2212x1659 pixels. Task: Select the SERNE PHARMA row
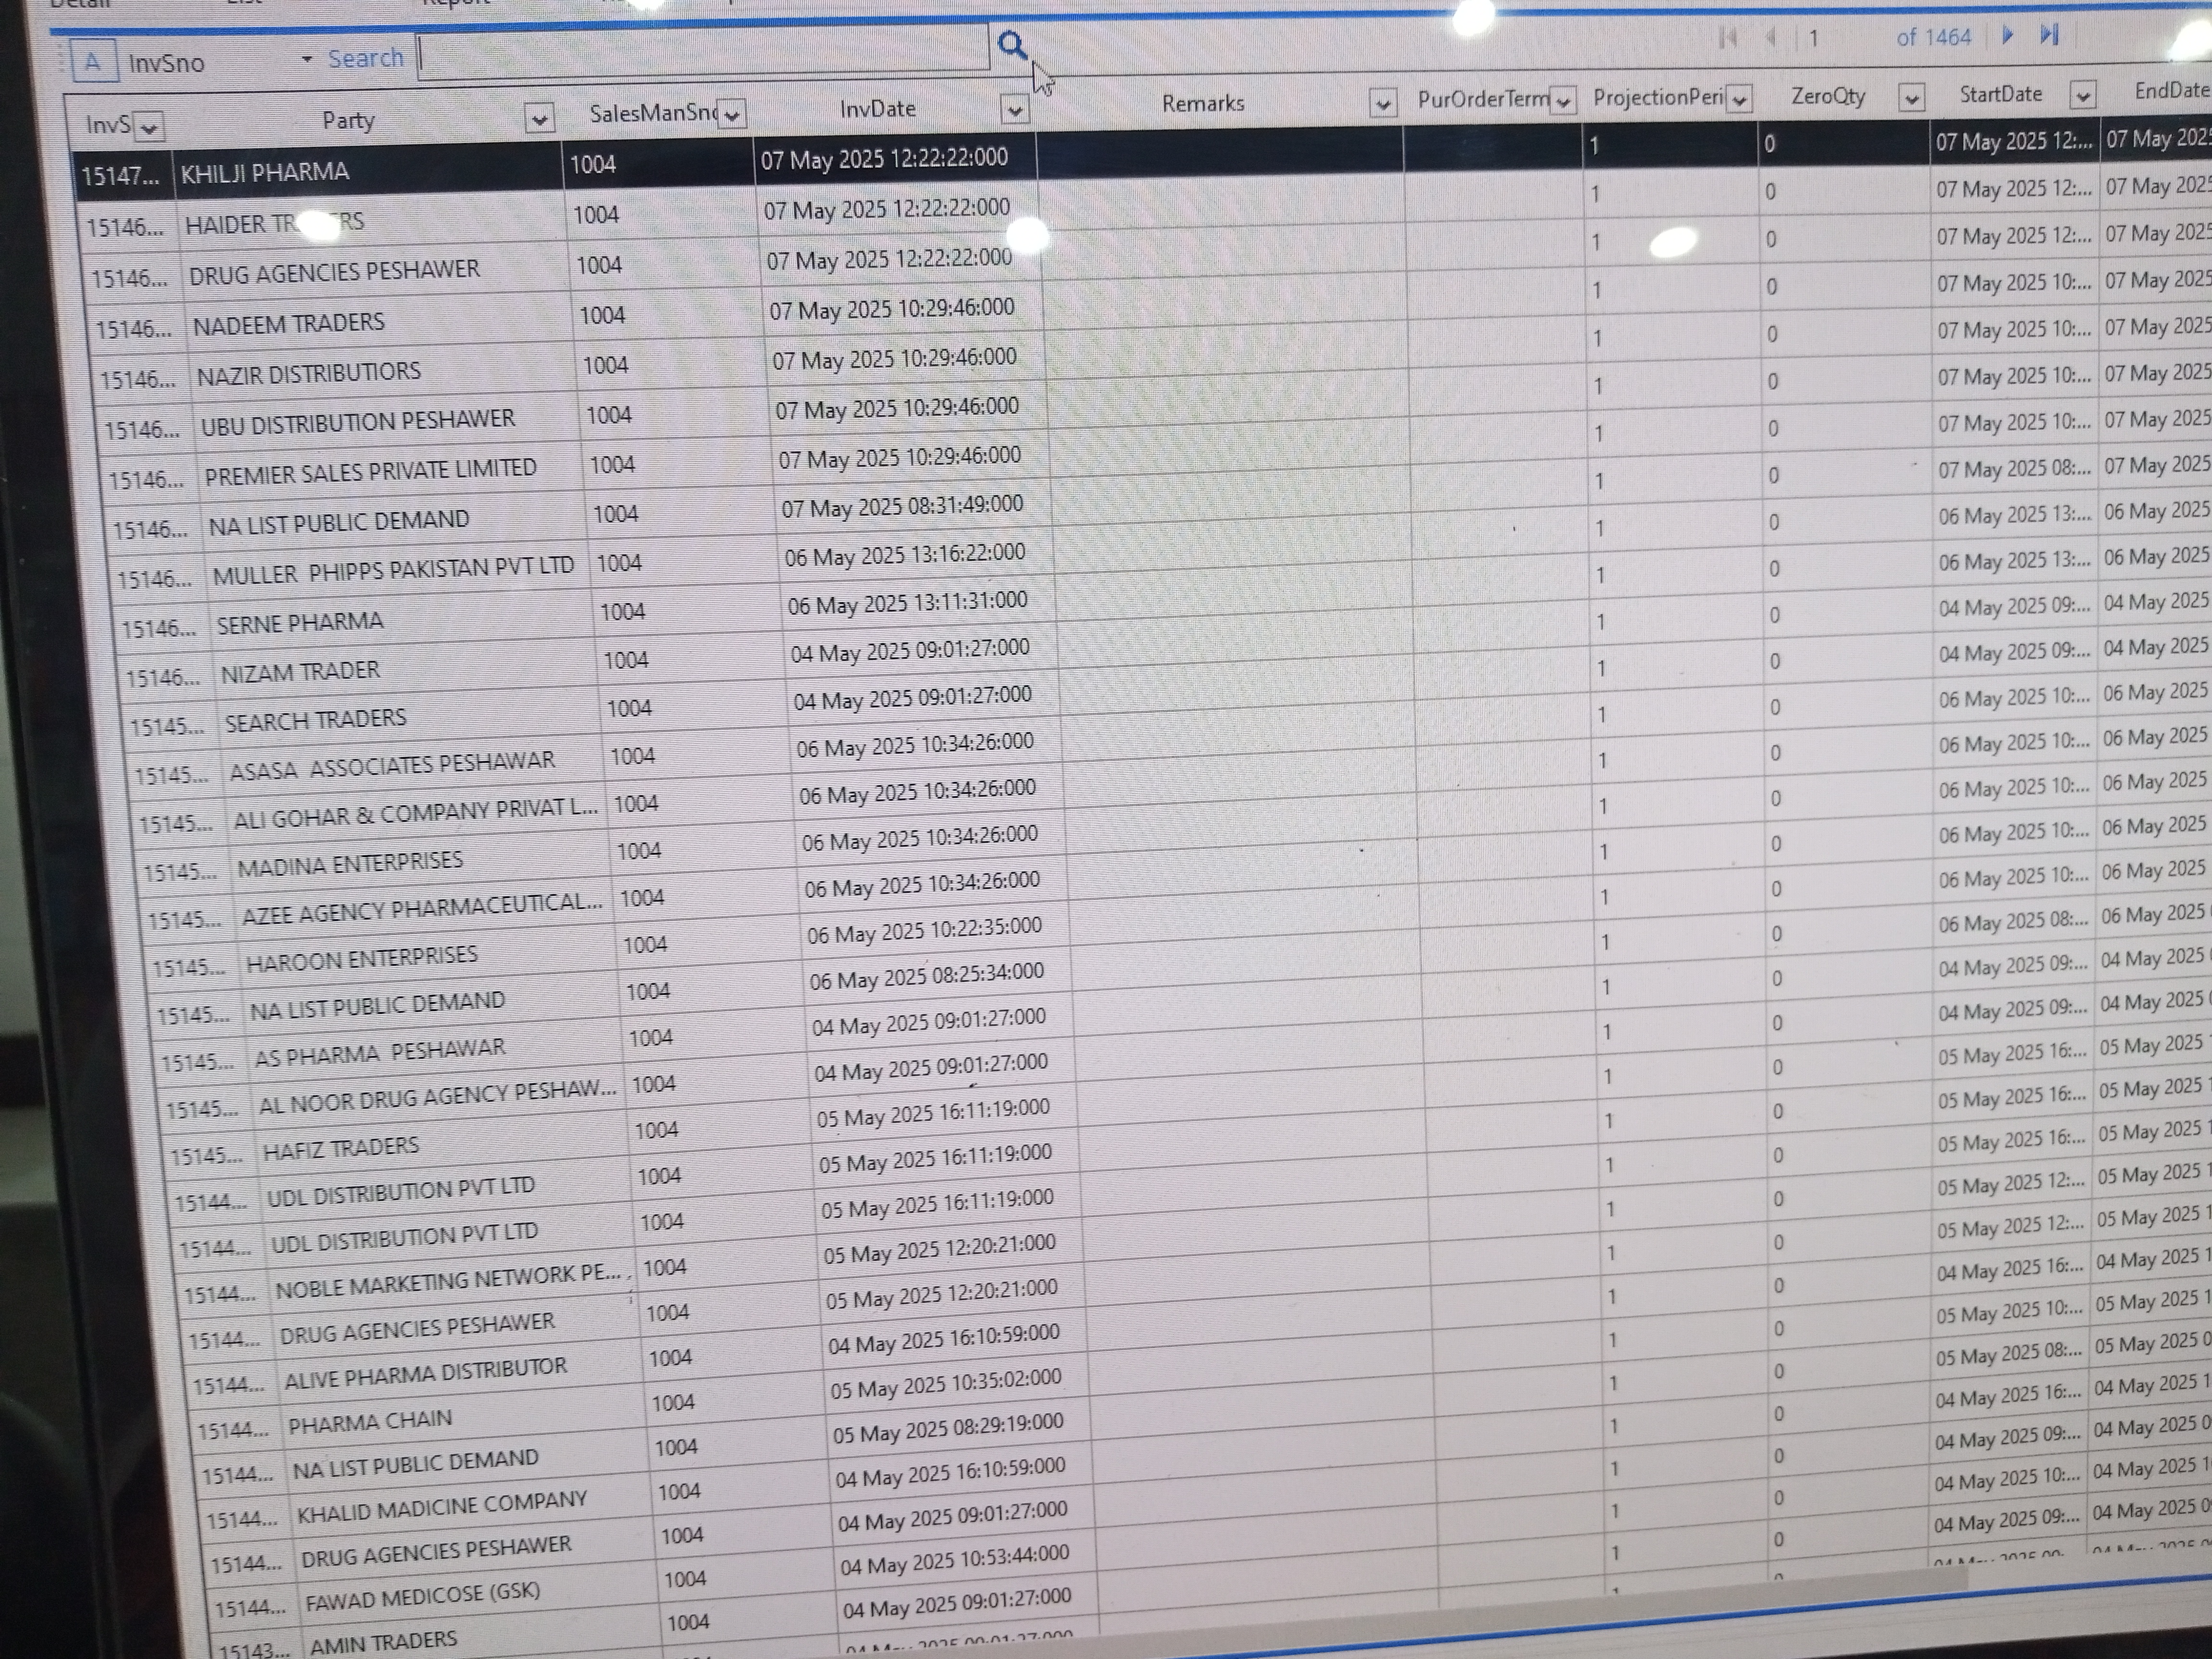(300, 623)
